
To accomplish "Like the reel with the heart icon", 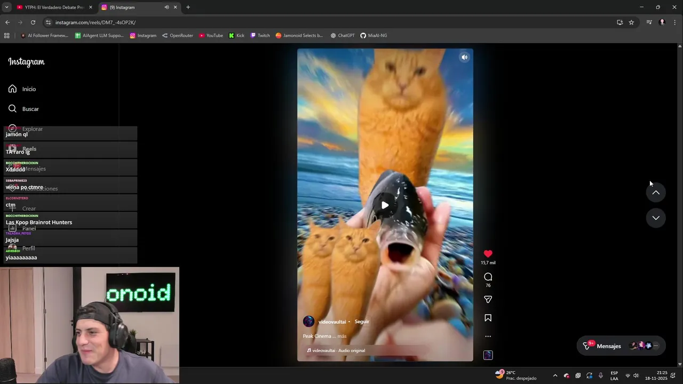I will 488,254.
